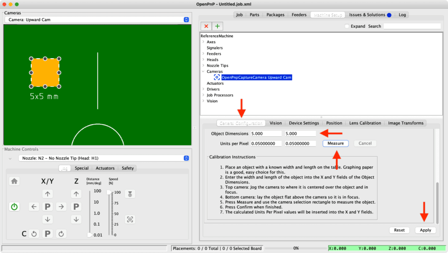The image size is (448, 253).
Task: Switch to the Special controls tab
Action: 82,168
